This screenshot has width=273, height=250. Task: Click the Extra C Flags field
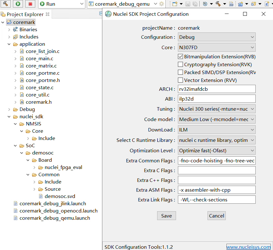(217, 170)
